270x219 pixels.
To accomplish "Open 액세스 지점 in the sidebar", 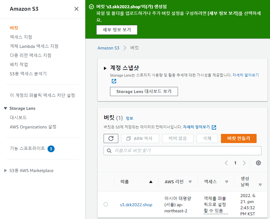I will point(21,37).
